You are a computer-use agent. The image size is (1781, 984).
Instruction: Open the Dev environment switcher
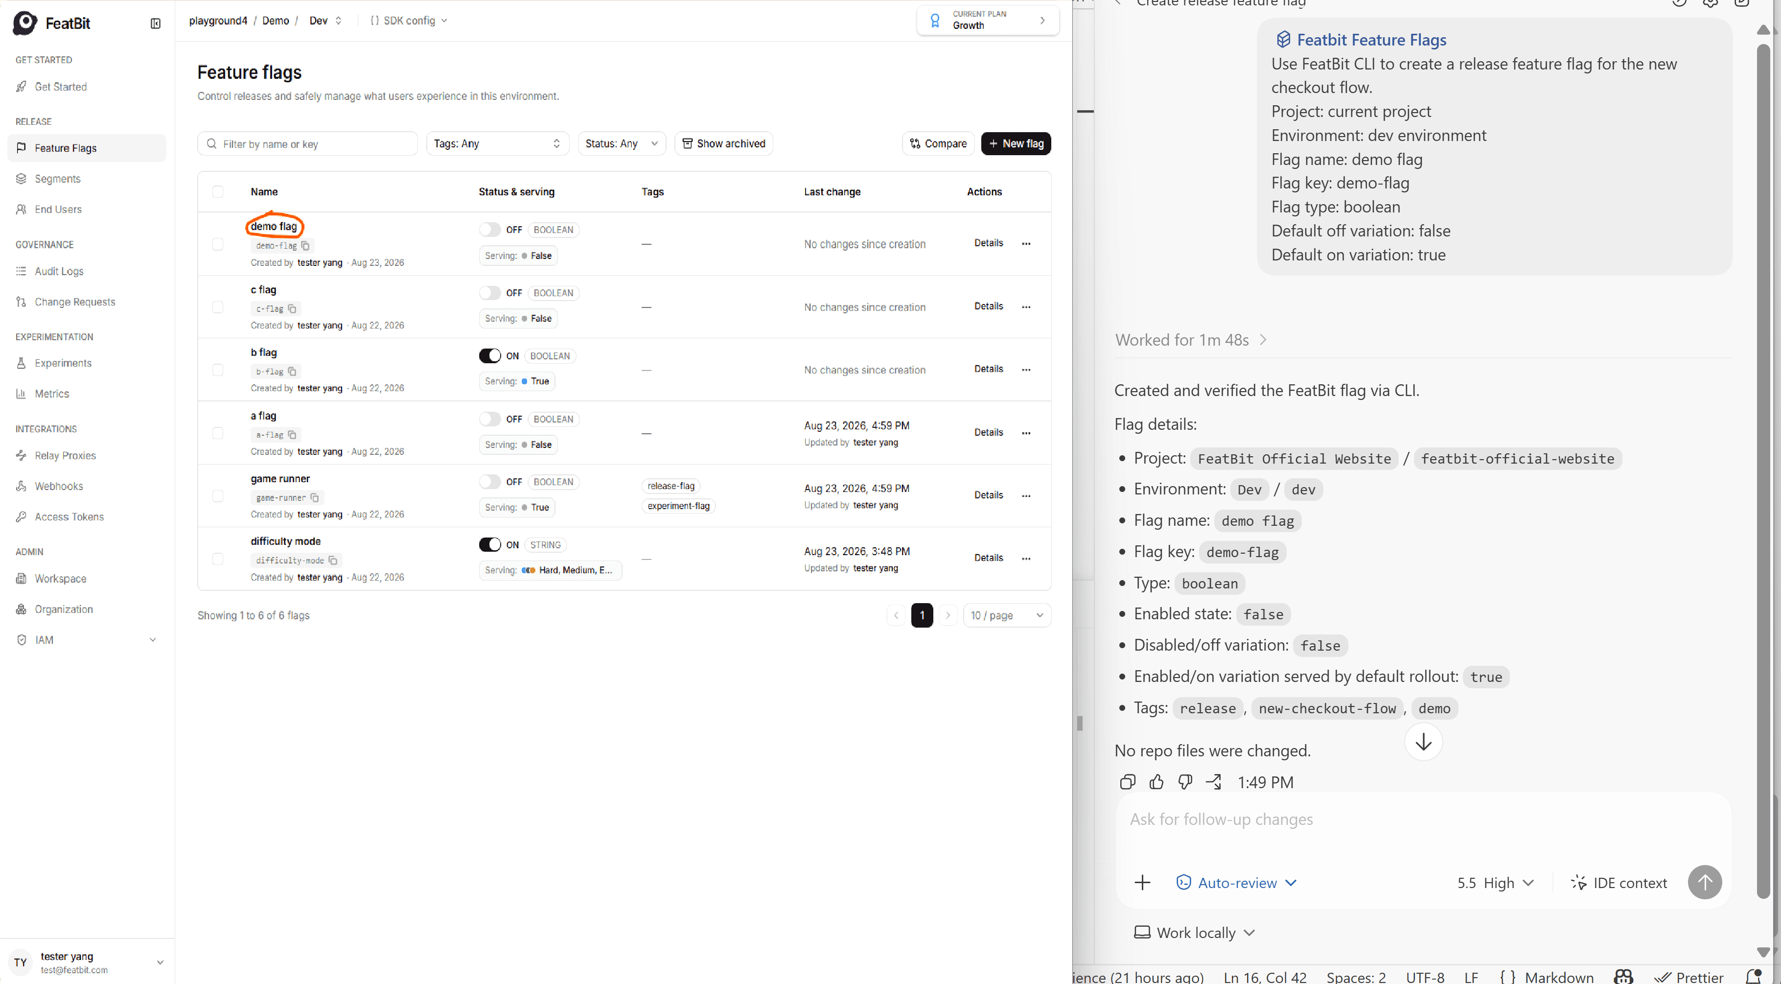pos(325,21)
